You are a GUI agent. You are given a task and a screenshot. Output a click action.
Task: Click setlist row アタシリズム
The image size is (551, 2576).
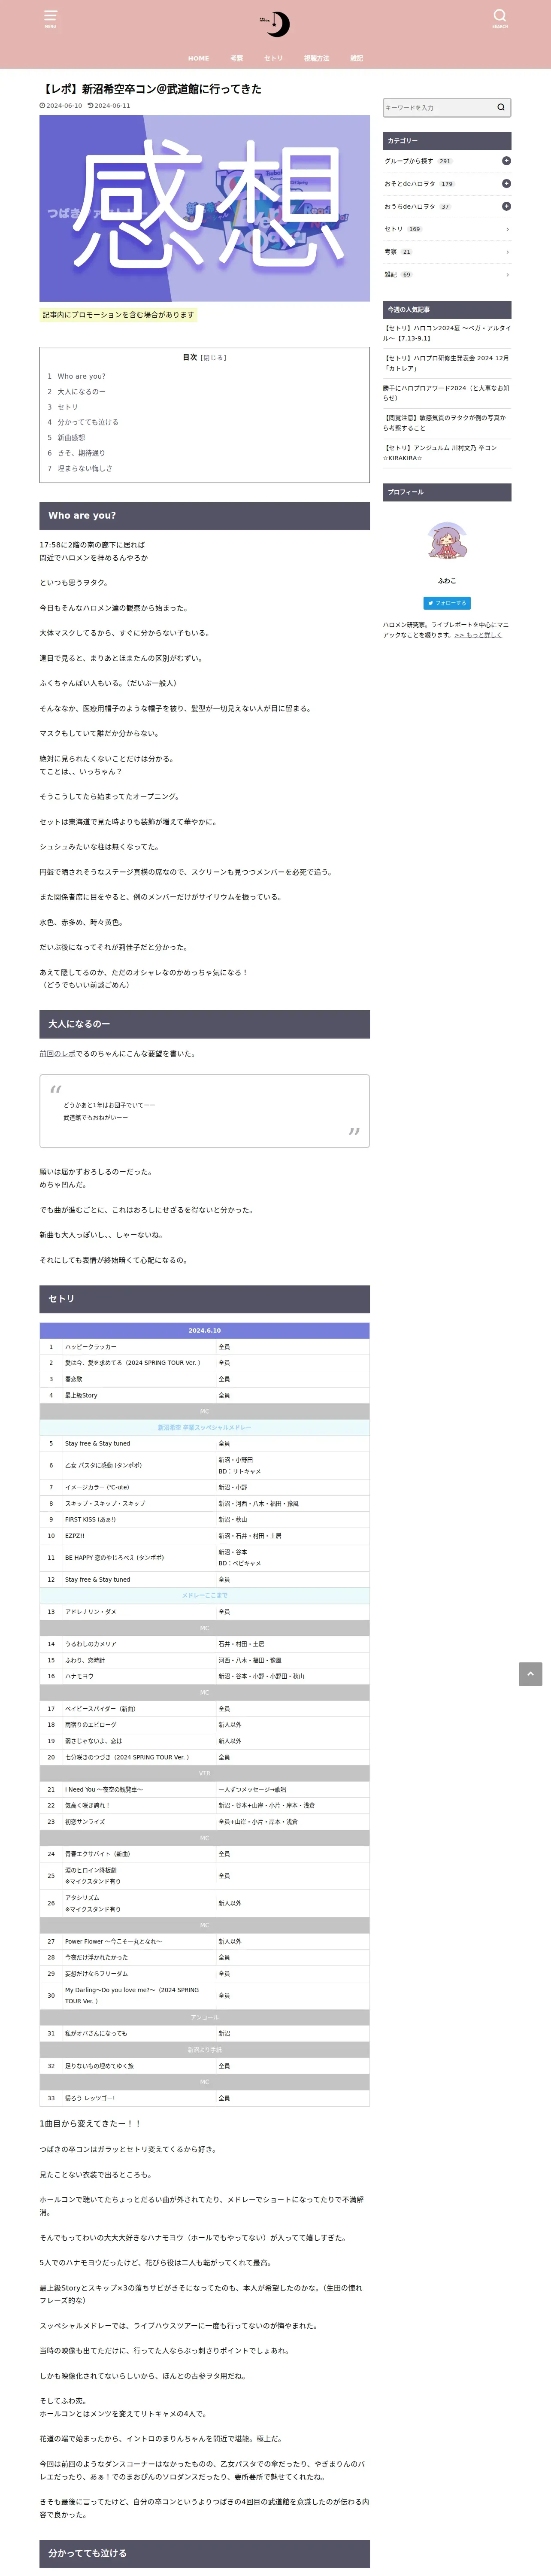click(x=204, y=1903)
